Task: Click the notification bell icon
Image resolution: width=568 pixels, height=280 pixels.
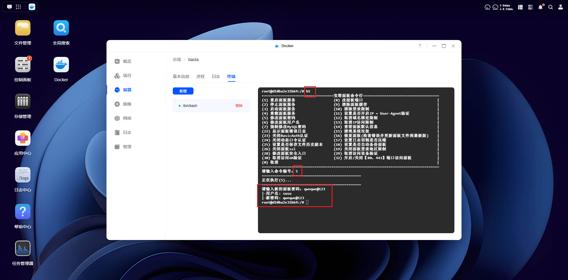Action: tap(540, 7)
